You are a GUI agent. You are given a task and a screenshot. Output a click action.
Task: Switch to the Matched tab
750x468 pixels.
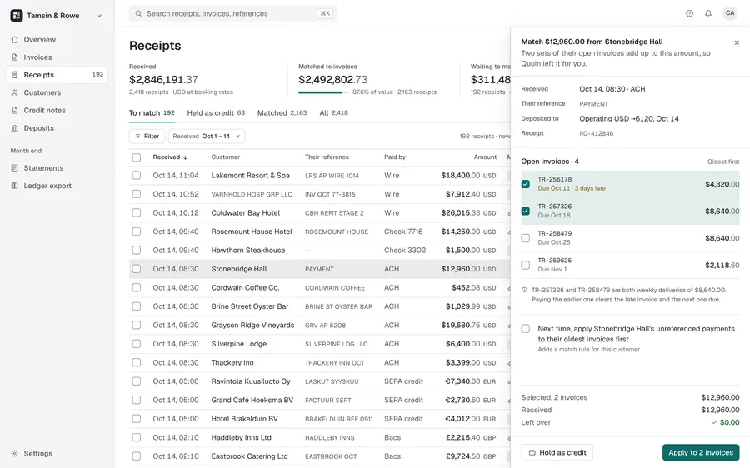282,113
